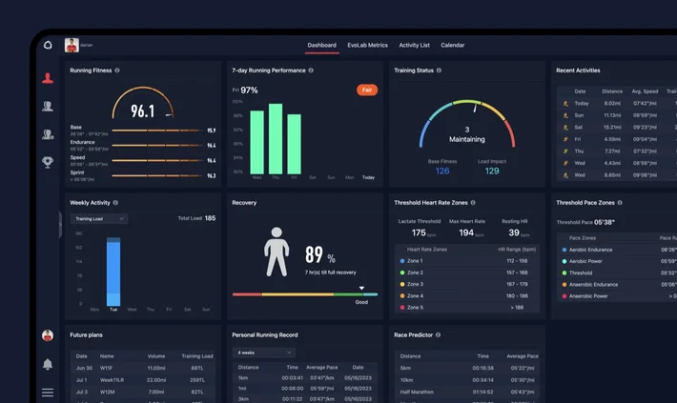Open the Activity List tab
The image size is (677, 403).
[414, 45]
